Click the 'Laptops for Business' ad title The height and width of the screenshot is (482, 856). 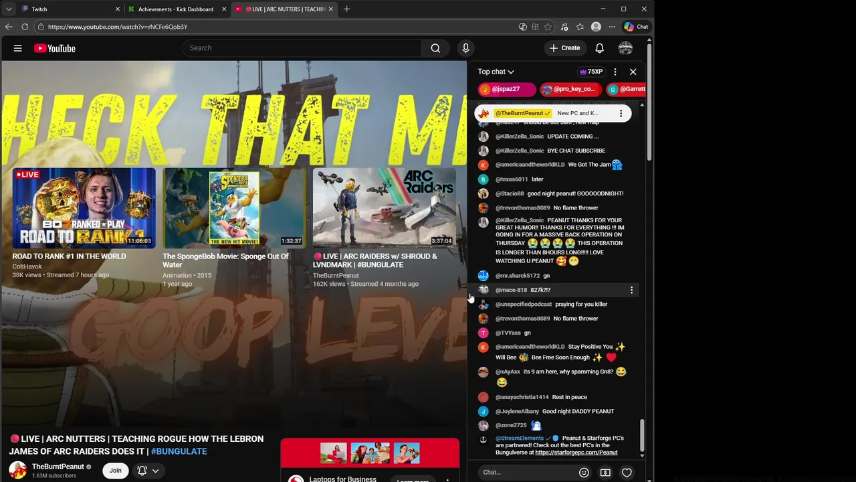click(343, 479)
